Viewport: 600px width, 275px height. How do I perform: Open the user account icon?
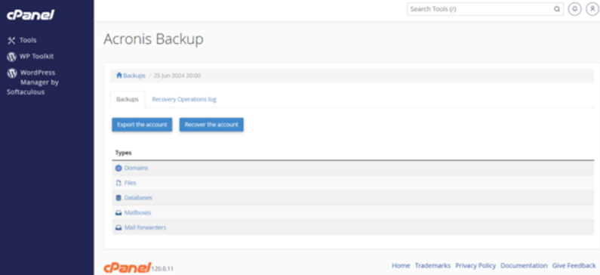[x=592, y=9]
